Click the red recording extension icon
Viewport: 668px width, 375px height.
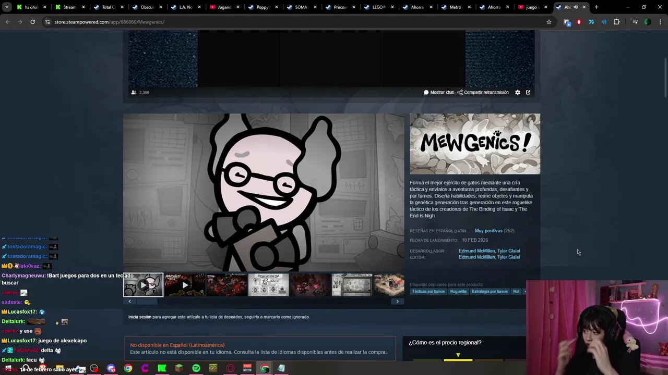pyautogui.click(x=579, y=22)
